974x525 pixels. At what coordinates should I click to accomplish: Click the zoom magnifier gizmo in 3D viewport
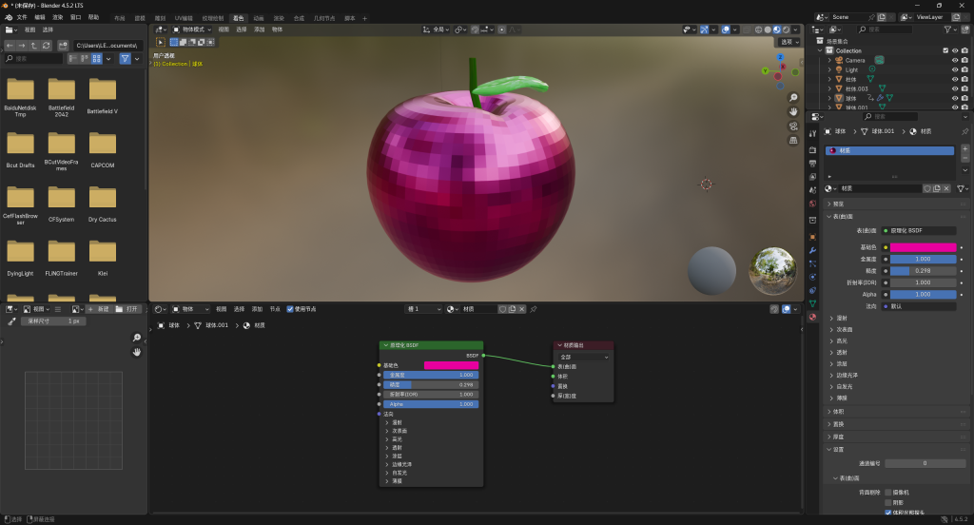(793, 98)
